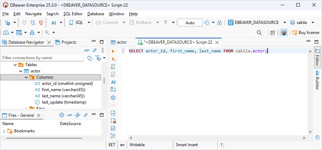The width and height of the screenshot is (322, 150).
Task: Click the tools boxes toolbar icon
Action: tap(32, 33)
